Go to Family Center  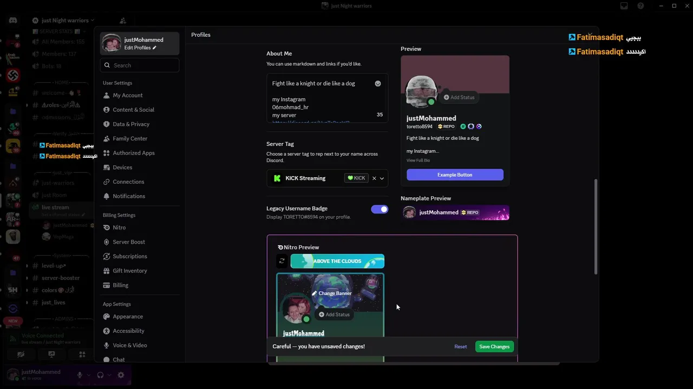pyautogui.click(x=139, y=138)
